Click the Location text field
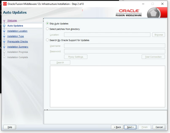This screenshot has width=170, height=133. [x=107, y=35]
